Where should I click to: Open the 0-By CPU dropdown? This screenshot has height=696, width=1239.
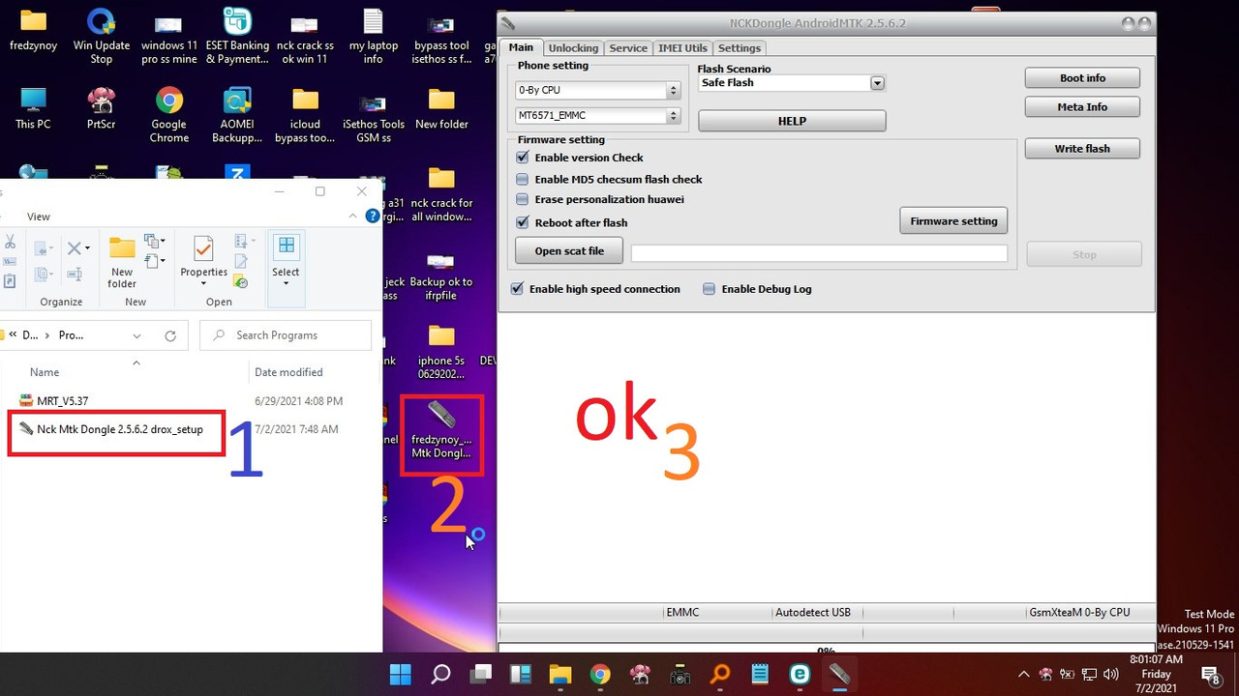pos(673,90)
